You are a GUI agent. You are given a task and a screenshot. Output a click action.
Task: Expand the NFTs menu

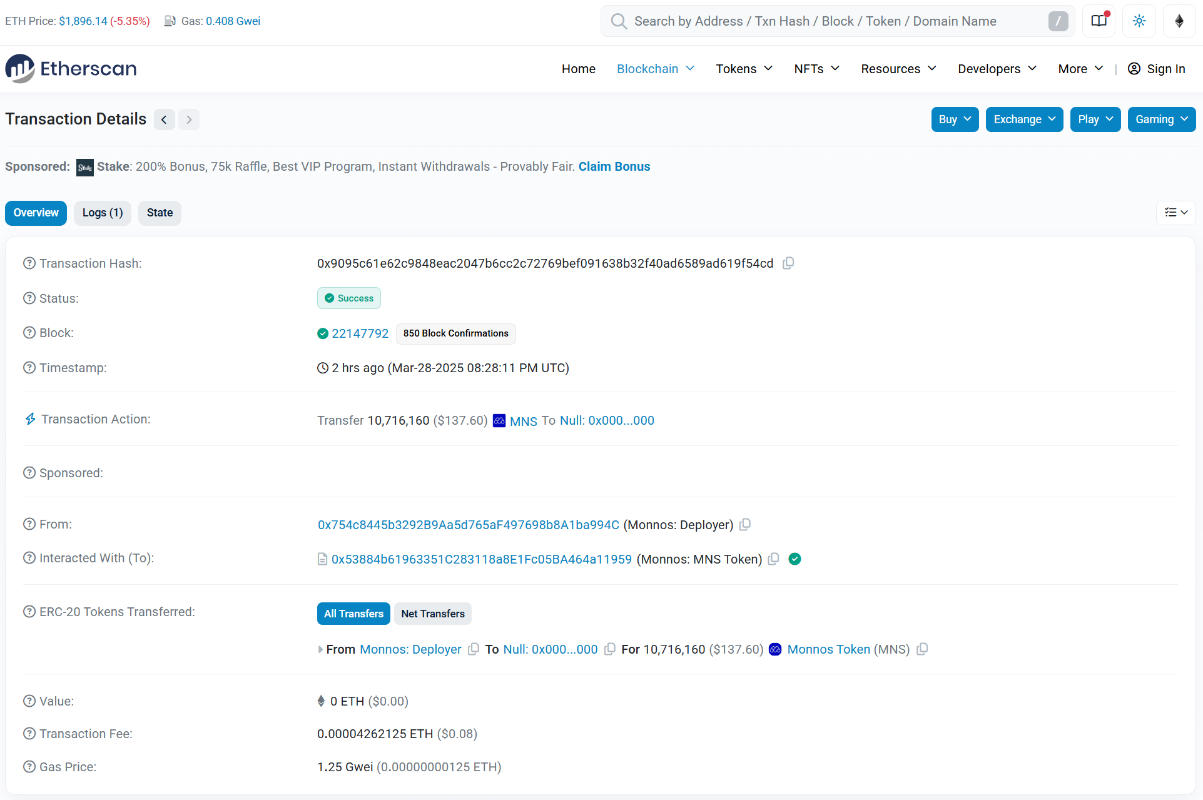coord(817,69)
